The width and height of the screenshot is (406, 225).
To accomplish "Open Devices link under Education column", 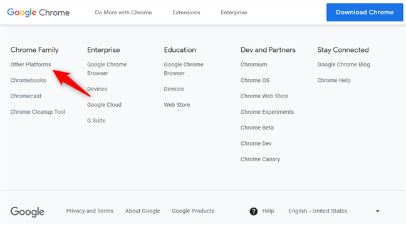I will coord(174,89).
